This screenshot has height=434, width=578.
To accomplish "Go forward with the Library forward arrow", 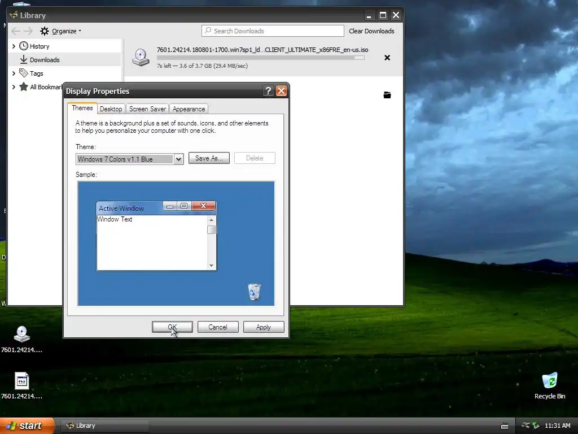I will [28, 31].
